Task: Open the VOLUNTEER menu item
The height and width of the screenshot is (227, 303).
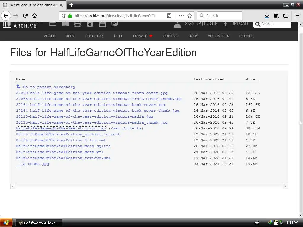Action: [x=219, y=36]
